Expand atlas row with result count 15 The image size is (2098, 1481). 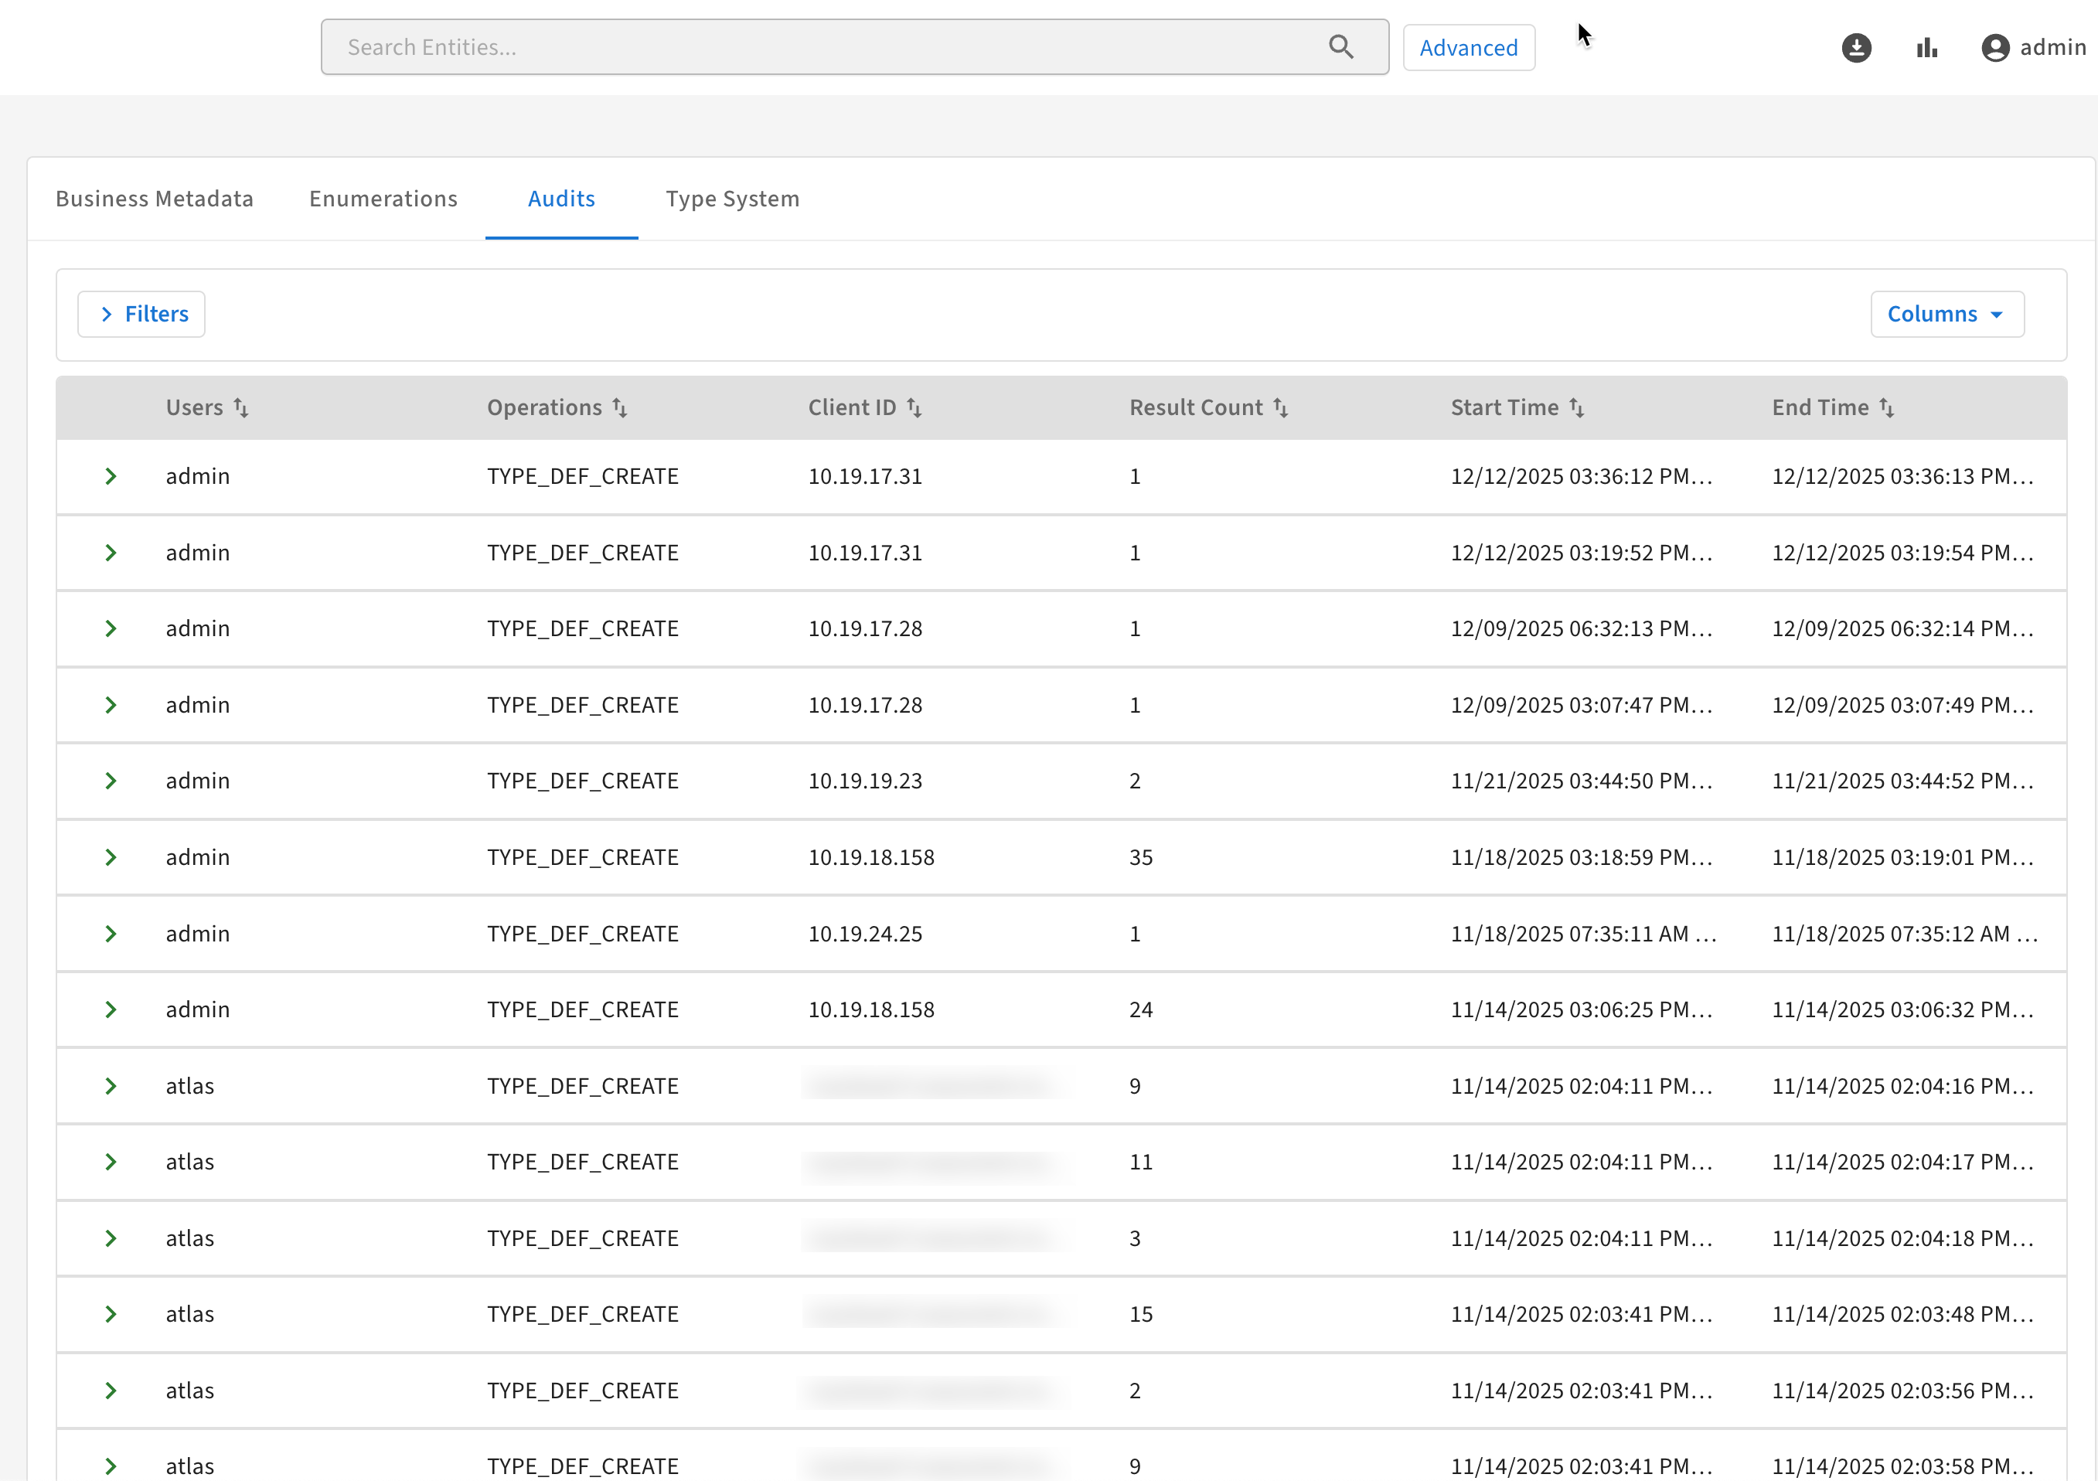tap(111, 1314)
